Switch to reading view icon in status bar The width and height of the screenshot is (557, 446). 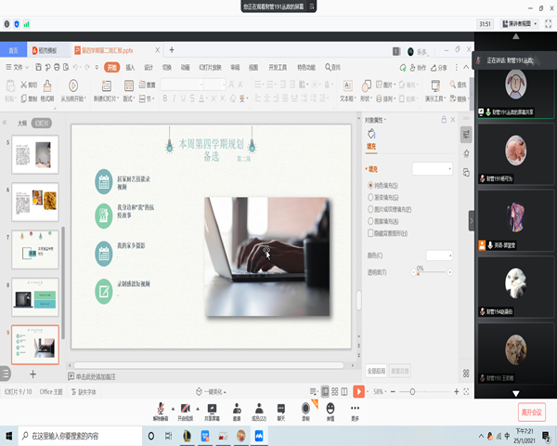pos(344,391)
